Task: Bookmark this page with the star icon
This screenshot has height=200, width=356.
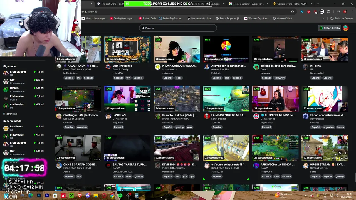Action: pos(292,12)
